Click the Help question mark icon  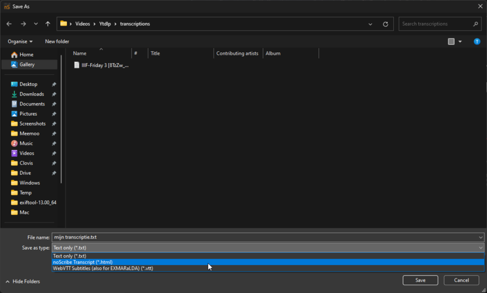pos(477,41)
